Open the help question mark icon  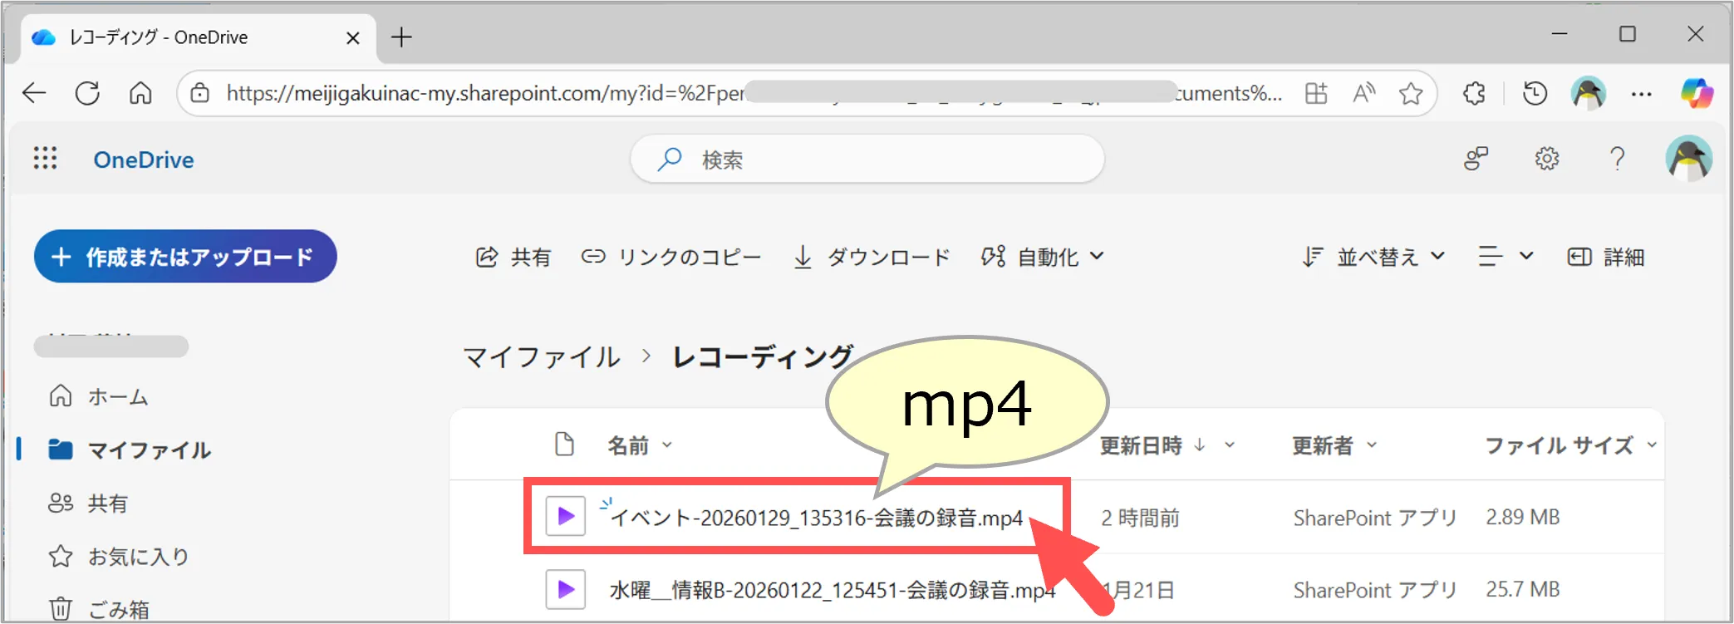pos(1617,159)
